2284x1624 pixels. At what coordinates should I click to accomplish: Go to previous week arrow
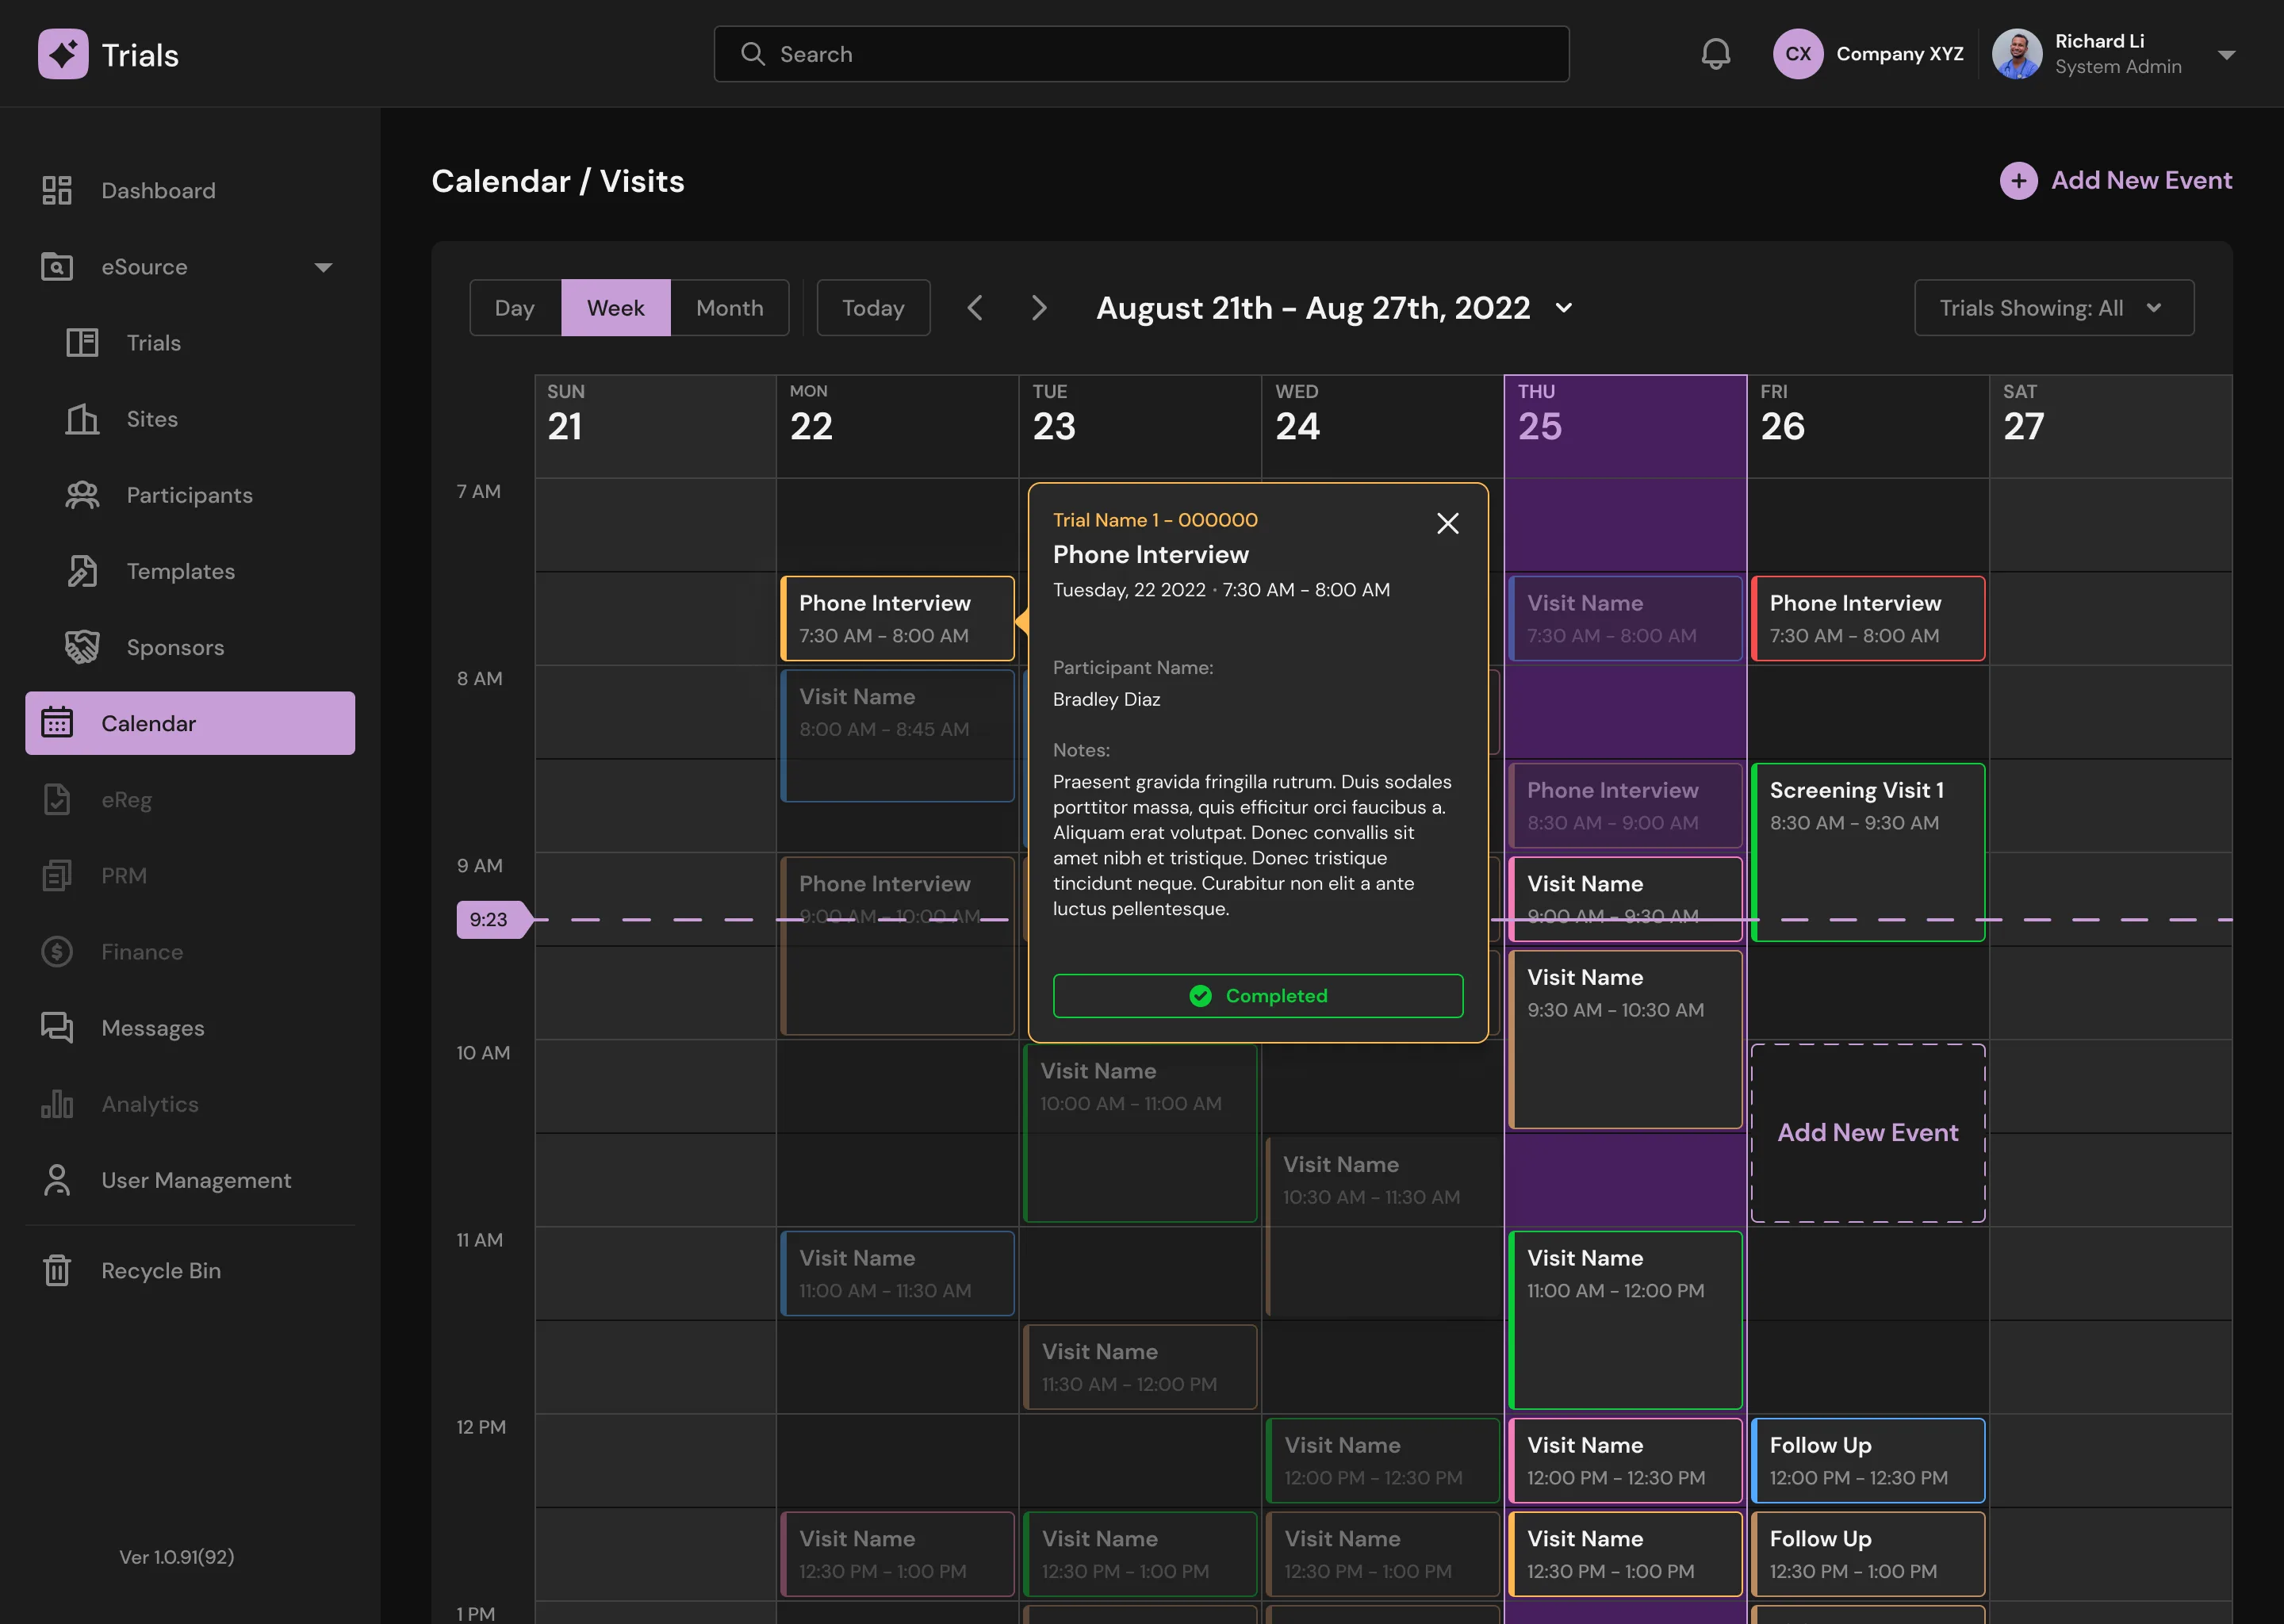pos(975,307)
